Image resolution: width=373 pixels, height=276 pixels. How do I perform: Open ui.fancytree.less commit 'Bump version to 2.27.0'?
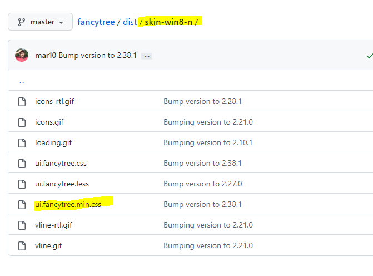[x=203, y=184]
